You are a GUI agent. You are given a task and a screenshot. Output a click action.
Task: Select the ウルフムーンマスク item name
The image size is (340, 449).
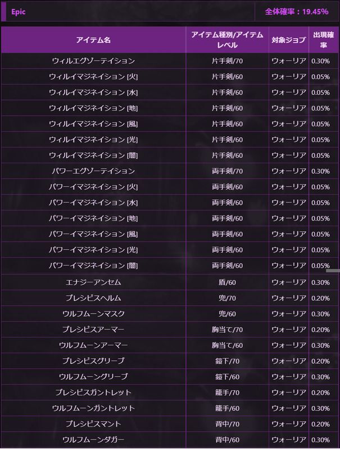tap(93, 313)
